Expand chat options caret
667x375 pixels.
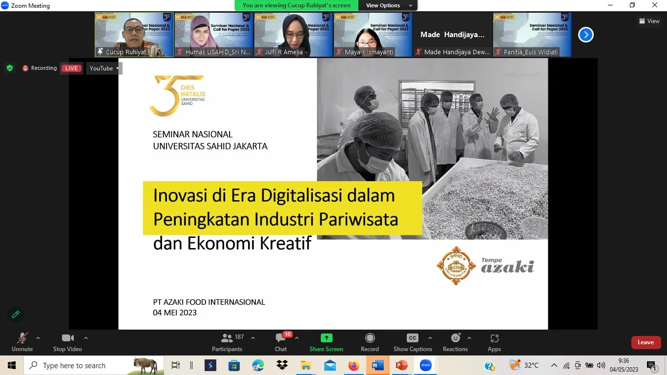pos(297,338)
